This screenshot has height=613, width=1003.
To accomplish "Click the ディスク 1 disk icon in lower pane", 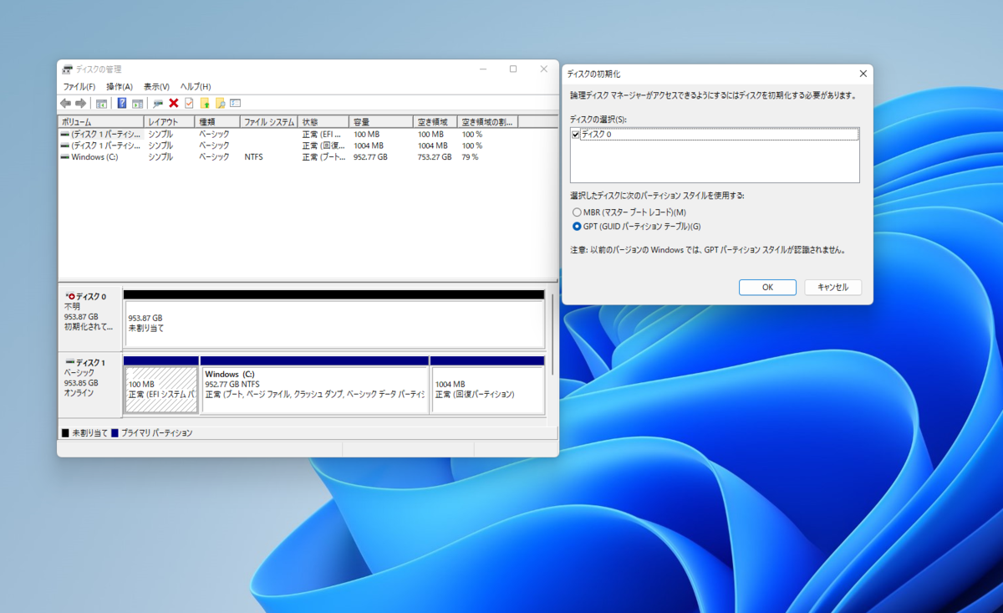I will (70, 362).
